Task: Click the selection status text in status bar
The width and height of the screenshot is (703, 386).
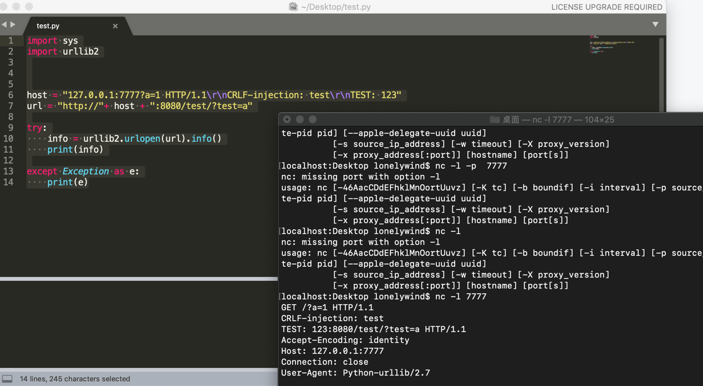Action: point(75,379)
